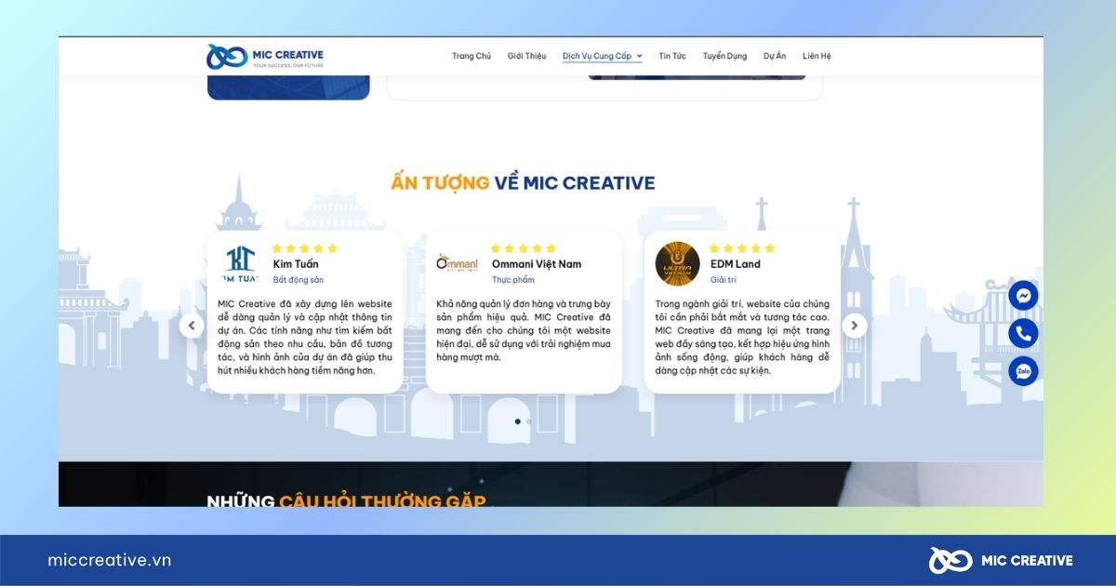This screenshot has height=586, width=1116.
Task: Click the miccreative.vn text in footer banner
Action: coord(110,560)
